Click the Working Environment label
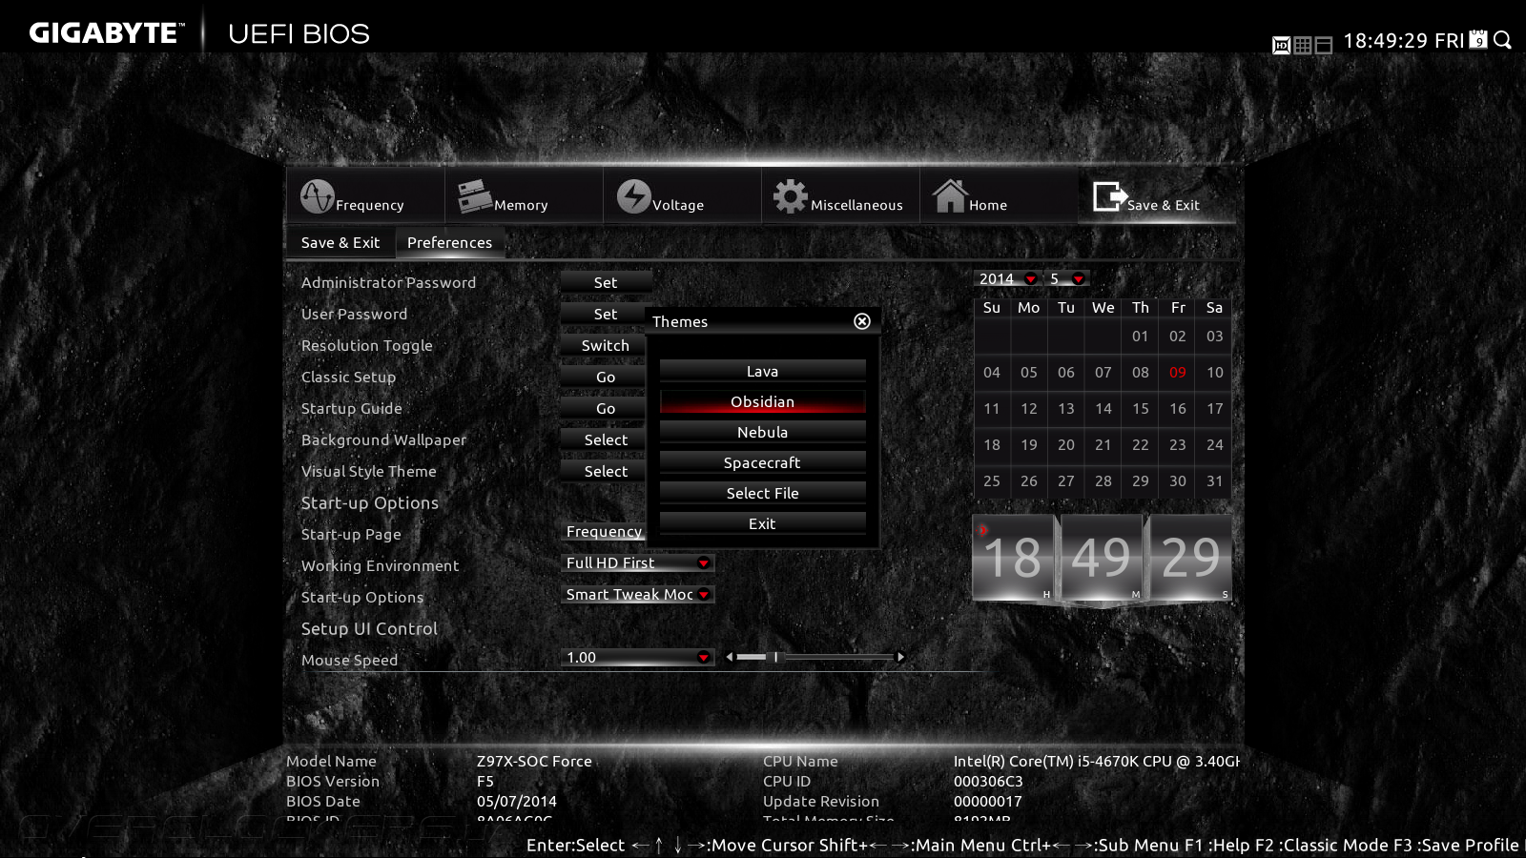This screenshot has width=1526, height=858. [381, 565]
